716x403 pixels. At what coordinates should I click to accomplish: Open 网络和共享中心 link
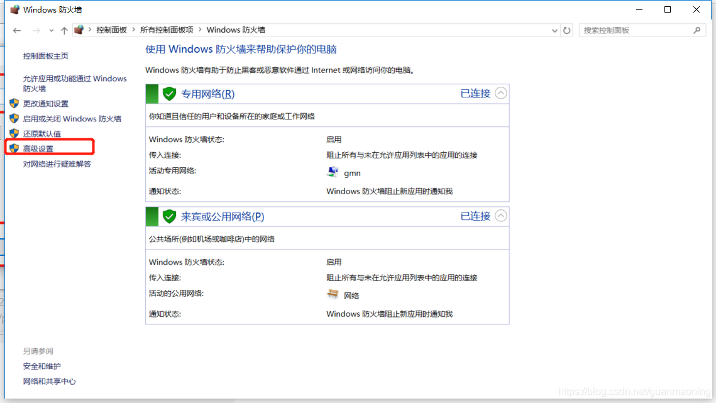[x=49, y=381]
